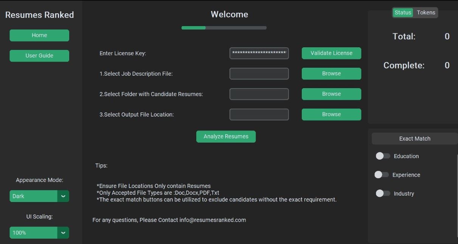Click the Resumes Ranked title
This screenshot has width=458, height=244.
pos(39,15)
